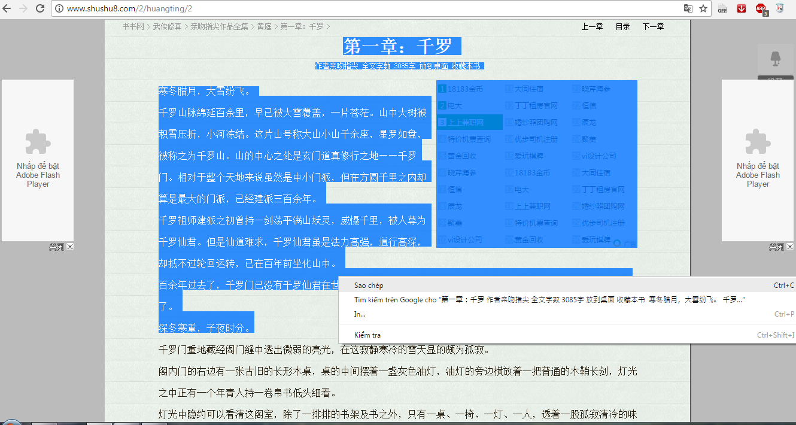Go to previous chapter via 上一章
The image size is (796, 425).
coord(592,26)
